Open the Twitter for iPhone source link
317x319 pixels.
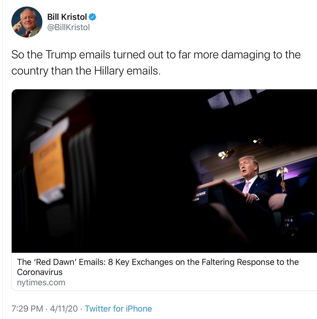[x=118, y=309]
